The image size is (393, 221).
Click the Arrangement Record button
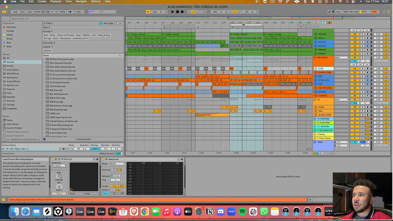tap(182, 12)
